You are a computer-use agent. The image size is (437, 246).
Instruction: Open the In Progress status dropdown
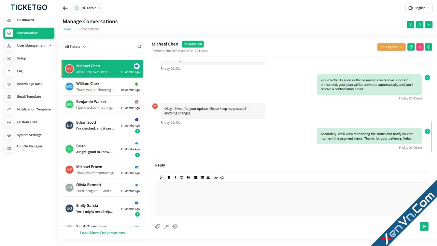click(391, 47)
